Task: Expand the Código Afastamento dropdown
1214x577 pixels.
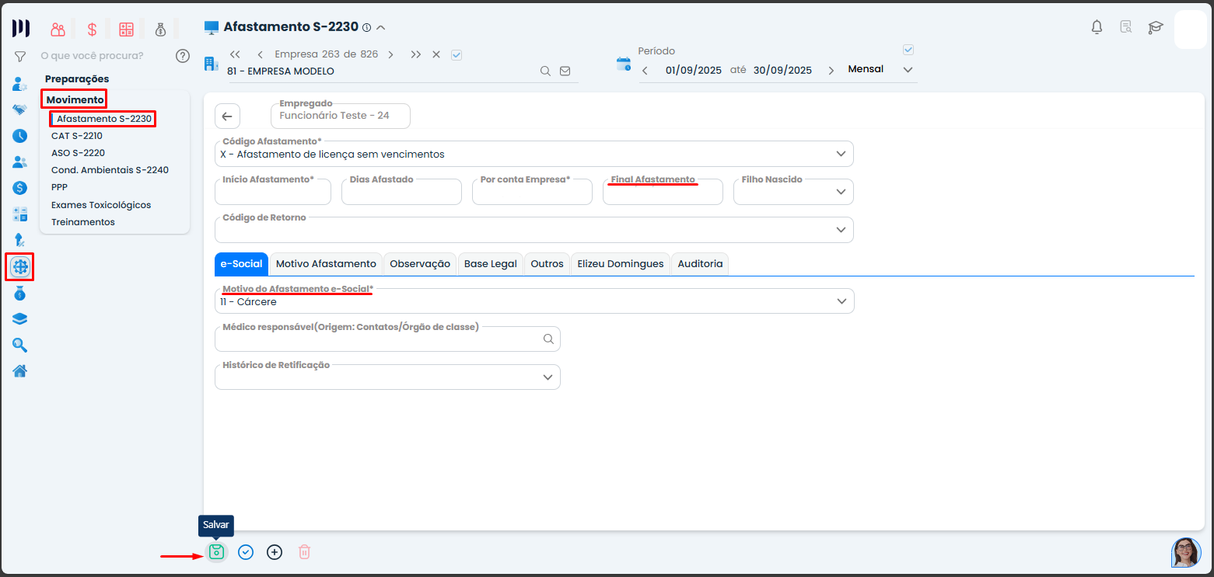Action: 841,154
